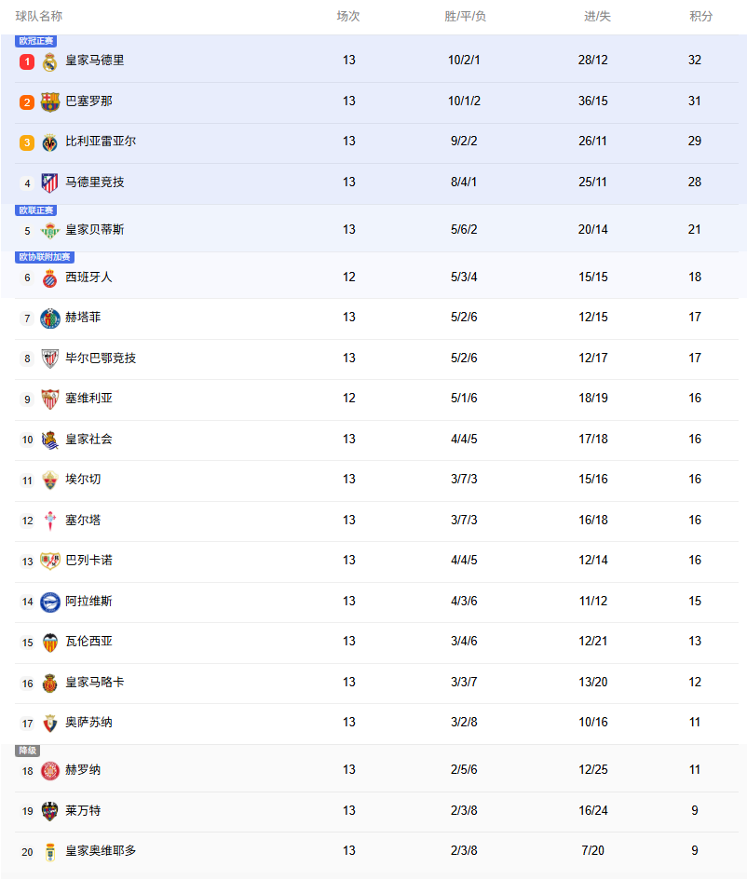
Task: Click the Real Sociedad crest icon
Action: (x=50, y=440)
